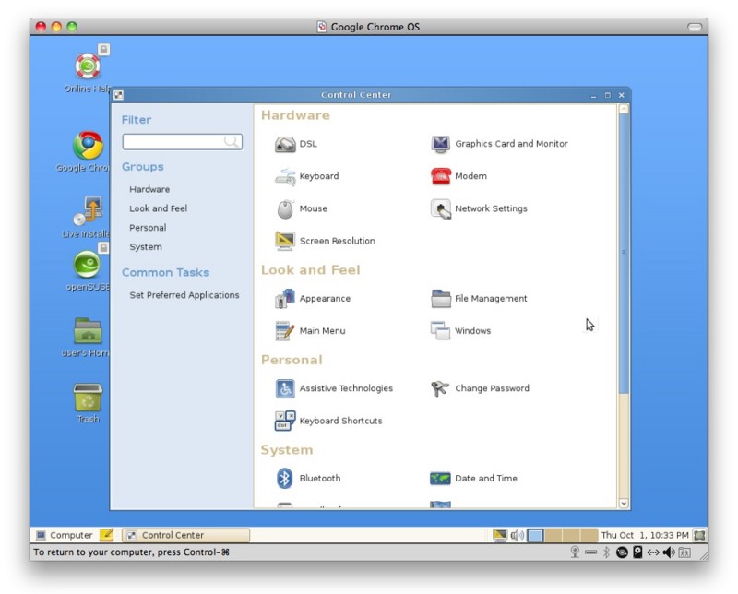The image size is (738, 594).
Task: Open the Main Menu editor icon
Action: click(285, 331)
